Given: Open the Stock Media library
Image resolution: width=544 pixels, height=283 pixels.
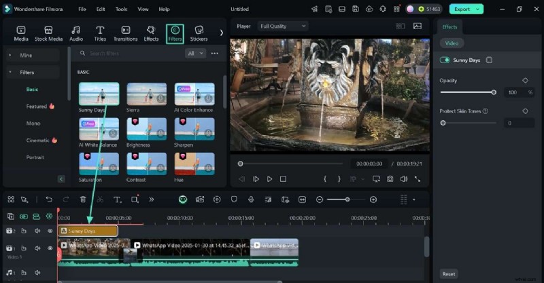Looking at the screenshot, I should [48, 34].
